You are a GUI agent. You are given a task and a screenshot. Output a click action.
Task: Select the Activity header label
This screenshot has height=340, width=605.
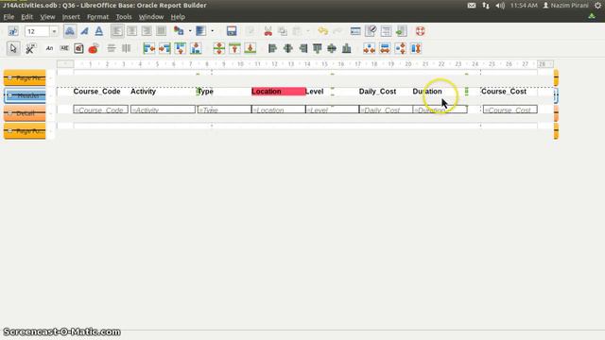click(143, 92)
